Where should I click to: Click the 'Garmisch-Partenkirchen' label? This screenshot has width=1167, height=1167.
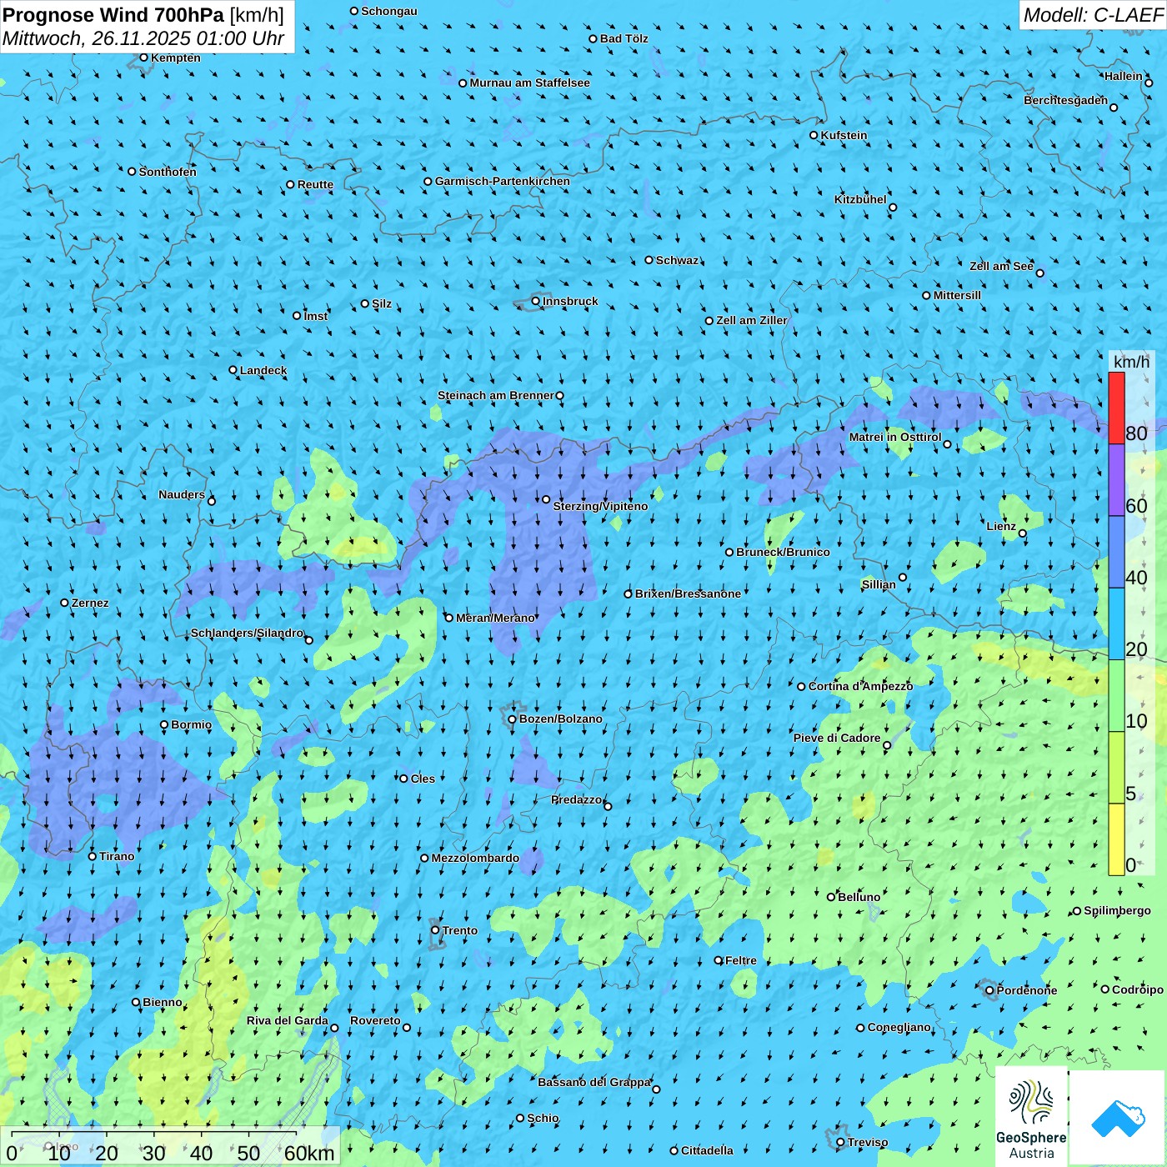(x=503, y=181)
